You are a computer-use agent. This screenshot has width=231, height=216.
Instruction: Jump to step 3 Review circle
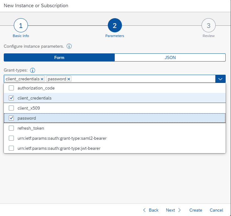[x=209, y=25]
